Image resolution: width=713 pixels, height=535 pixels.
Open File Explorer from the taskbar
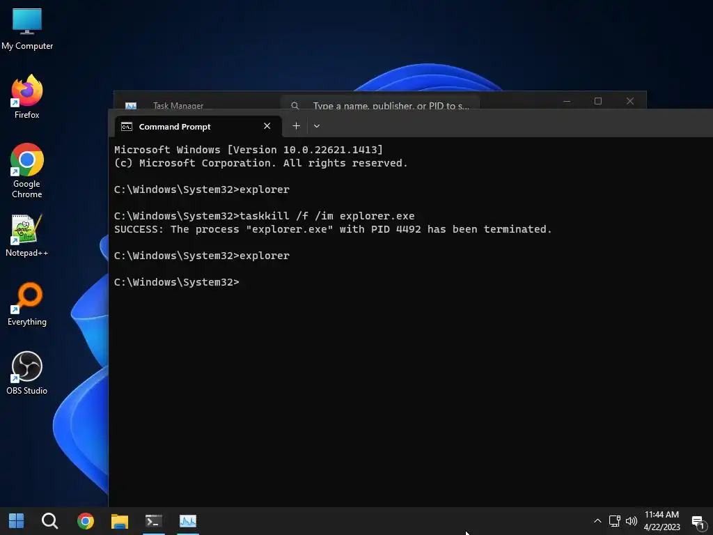coord(120,521)
